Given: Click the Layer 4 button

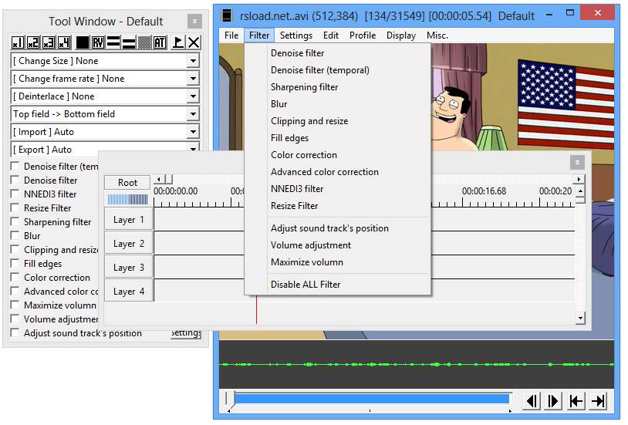Looking at the screenshot, I should click(x=128, y=292).
